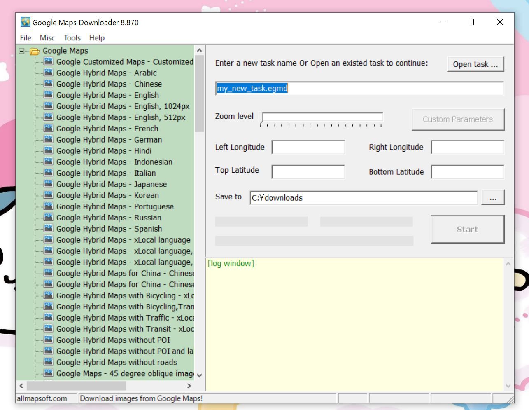Screen dimensions: 529x410
Task: Click the tree vertical scrollbar thumb
Action: [199, 94]
